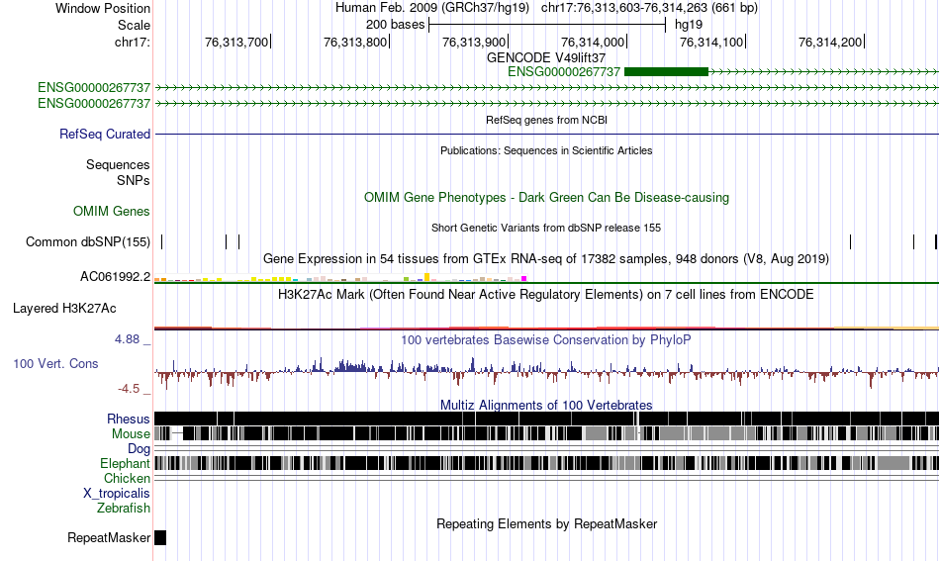Click the Common dbSNP(155) label

point(88,241)
